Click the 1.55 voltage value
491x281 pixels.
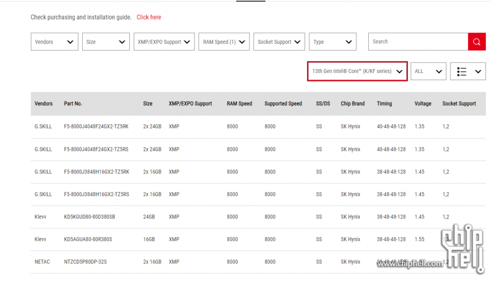point(419,239)
